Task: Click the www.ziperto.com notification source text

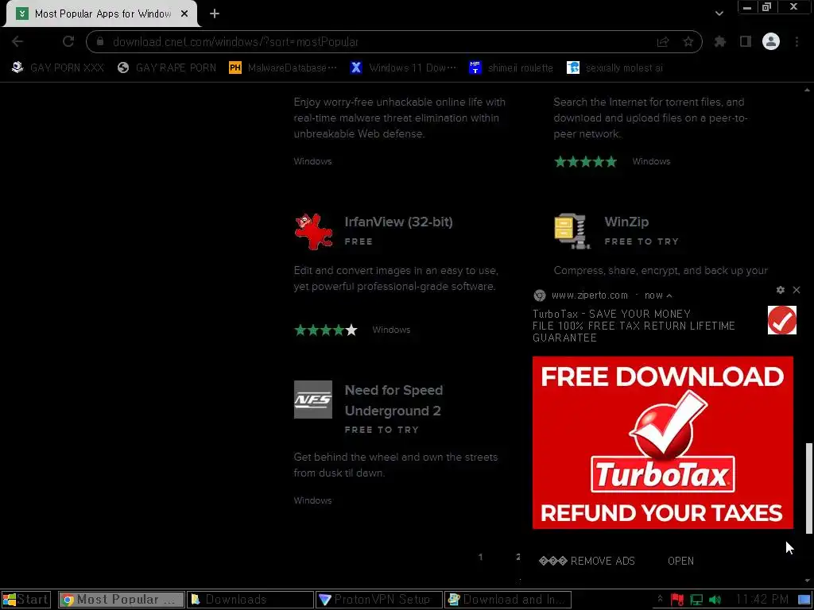Action: click(x=589, y=295)
